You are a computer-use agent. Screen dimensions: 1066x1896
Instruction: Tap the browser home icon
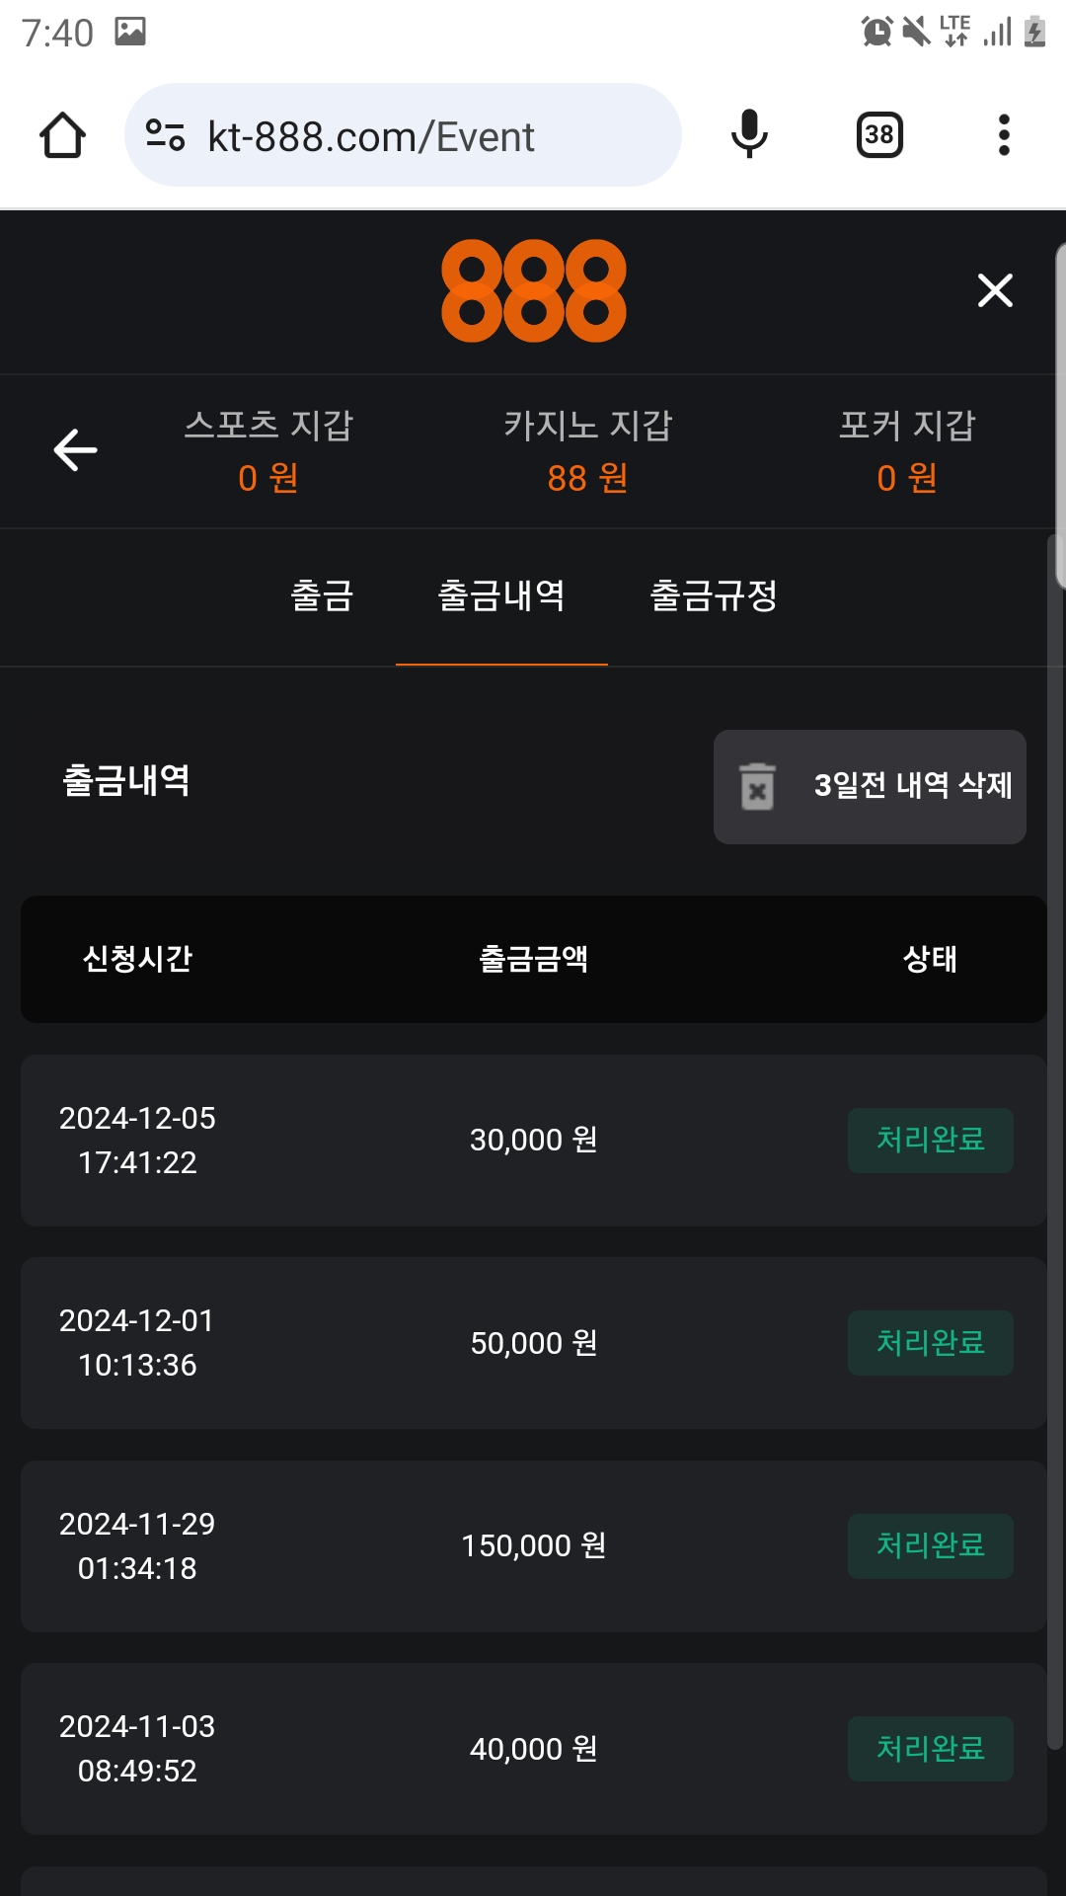(62, 135)
